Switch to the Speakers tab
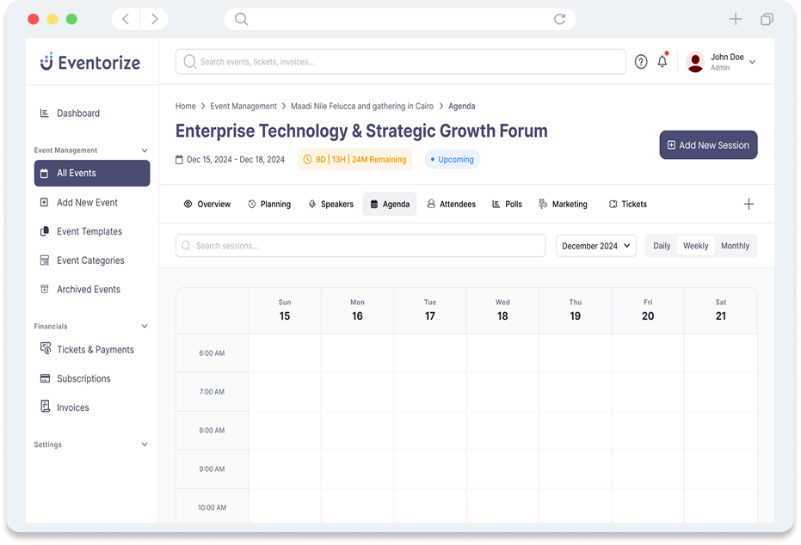Screen dimensions: 801x545 click(x=330, y=204)
